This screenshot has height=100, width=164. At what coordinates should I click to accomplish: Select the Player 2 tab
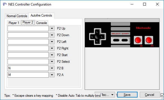pyautogui.click(x=28, y=22)
